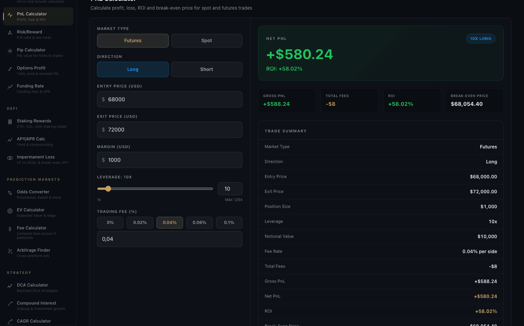524x326 pixels.
Task: Go to Pip Calculator page
Action: pyautogui.click(x=38, y=53)
